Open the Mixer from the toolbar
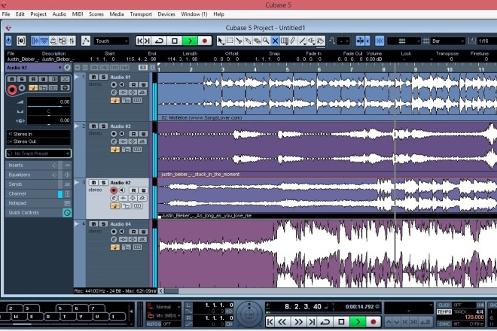 (72, 41)
